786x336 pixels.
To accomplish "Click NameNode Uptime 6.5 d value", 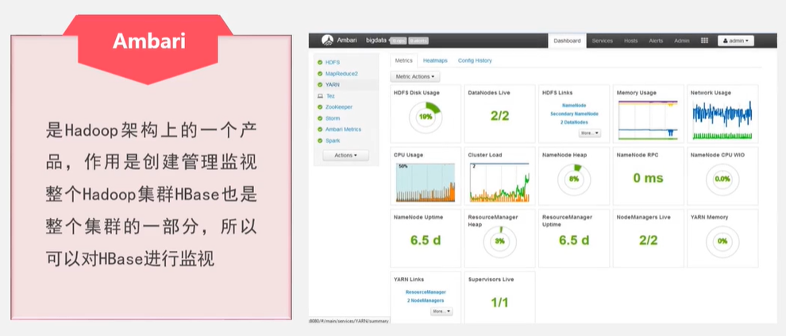I will [426, 240].
